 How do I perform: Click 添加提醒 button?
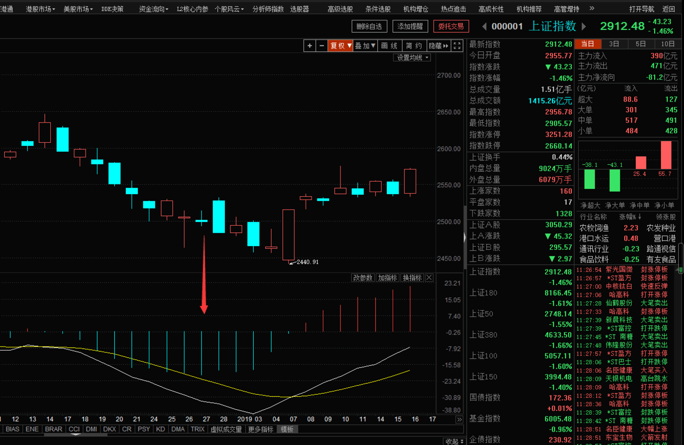(410, 26)
